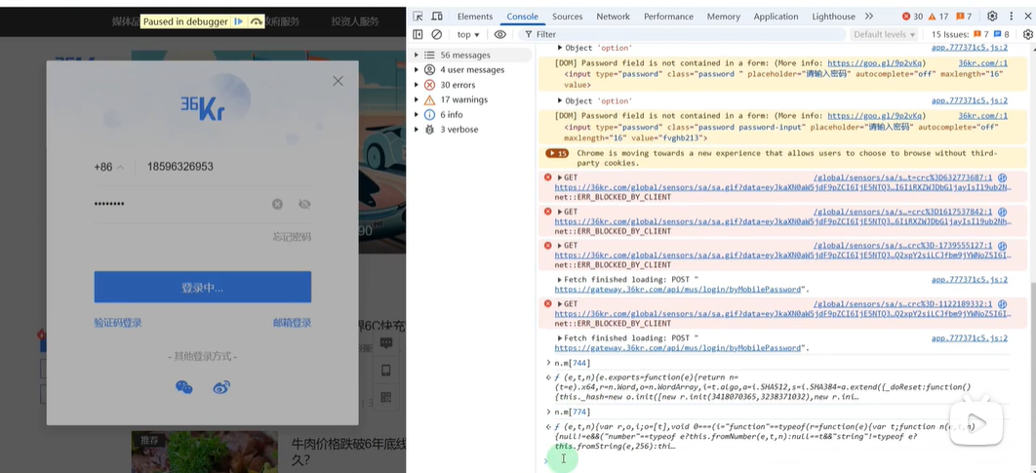Image resolution: width=1036 pixels, height=473 pixels.
Task: Click in the console Filter input field
Action: (x=683, y=34)
